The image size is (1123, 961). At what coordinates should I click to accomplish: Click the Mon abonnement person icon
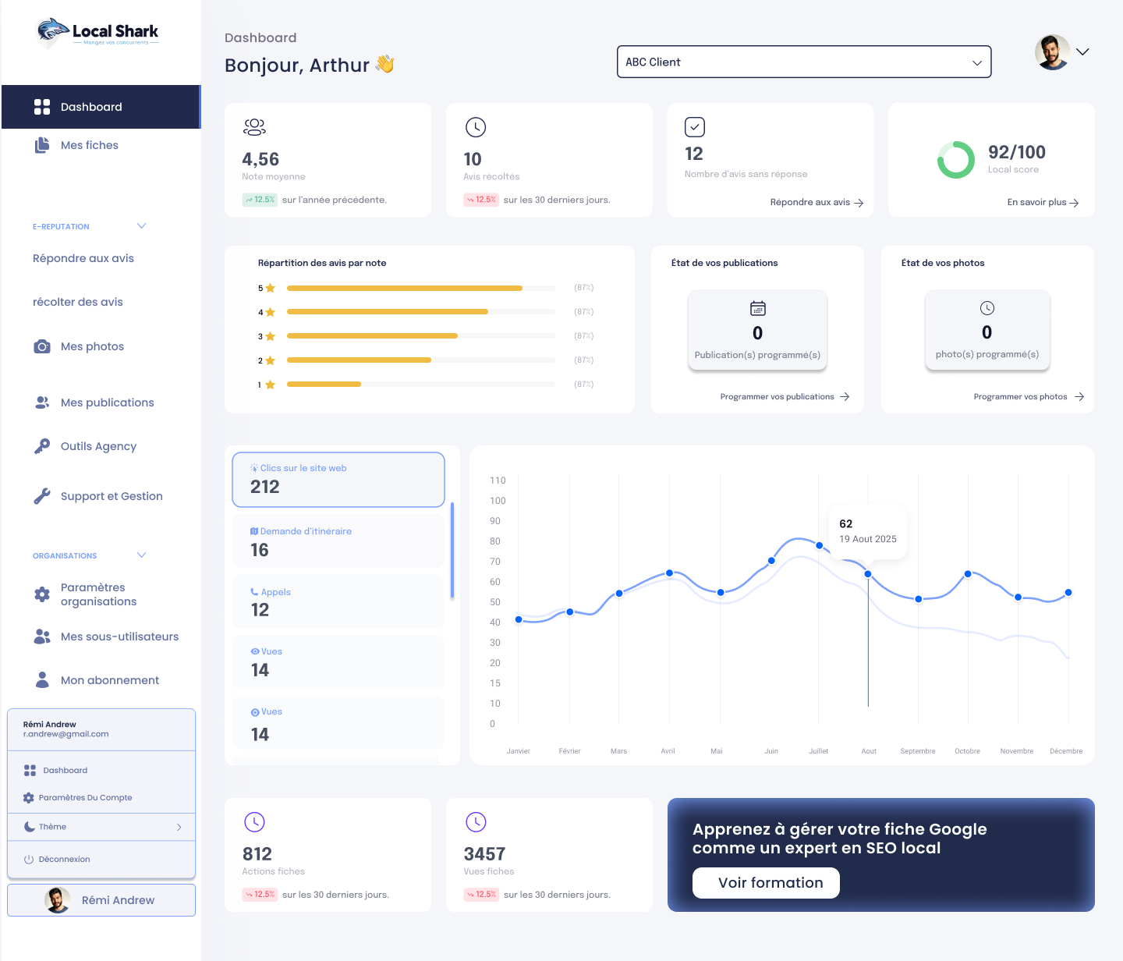point(42,680)
